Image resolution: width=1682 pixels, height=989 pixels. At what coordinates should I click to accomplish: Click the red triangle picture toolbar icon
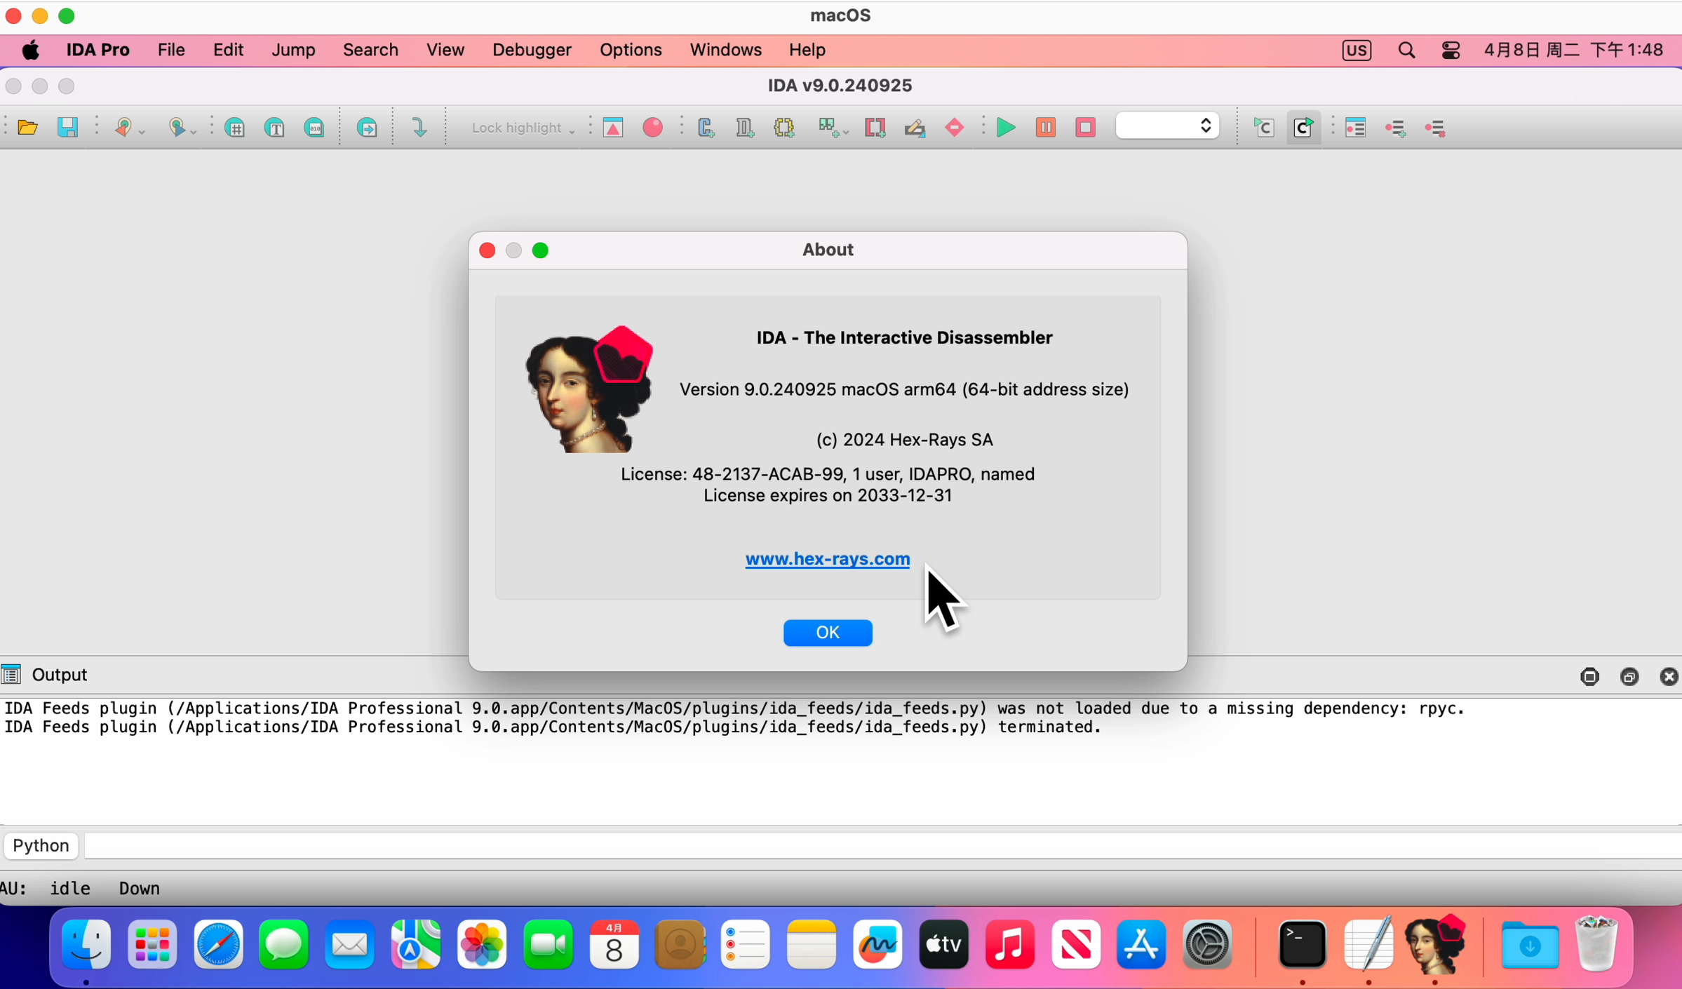(613, 128)
